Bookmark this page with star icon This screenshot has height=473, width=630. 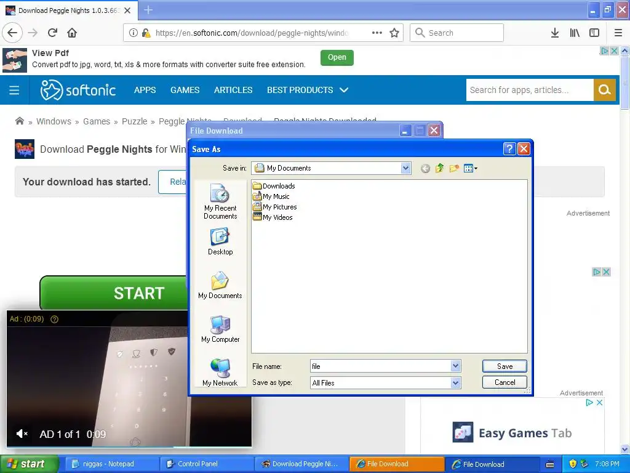394,33
